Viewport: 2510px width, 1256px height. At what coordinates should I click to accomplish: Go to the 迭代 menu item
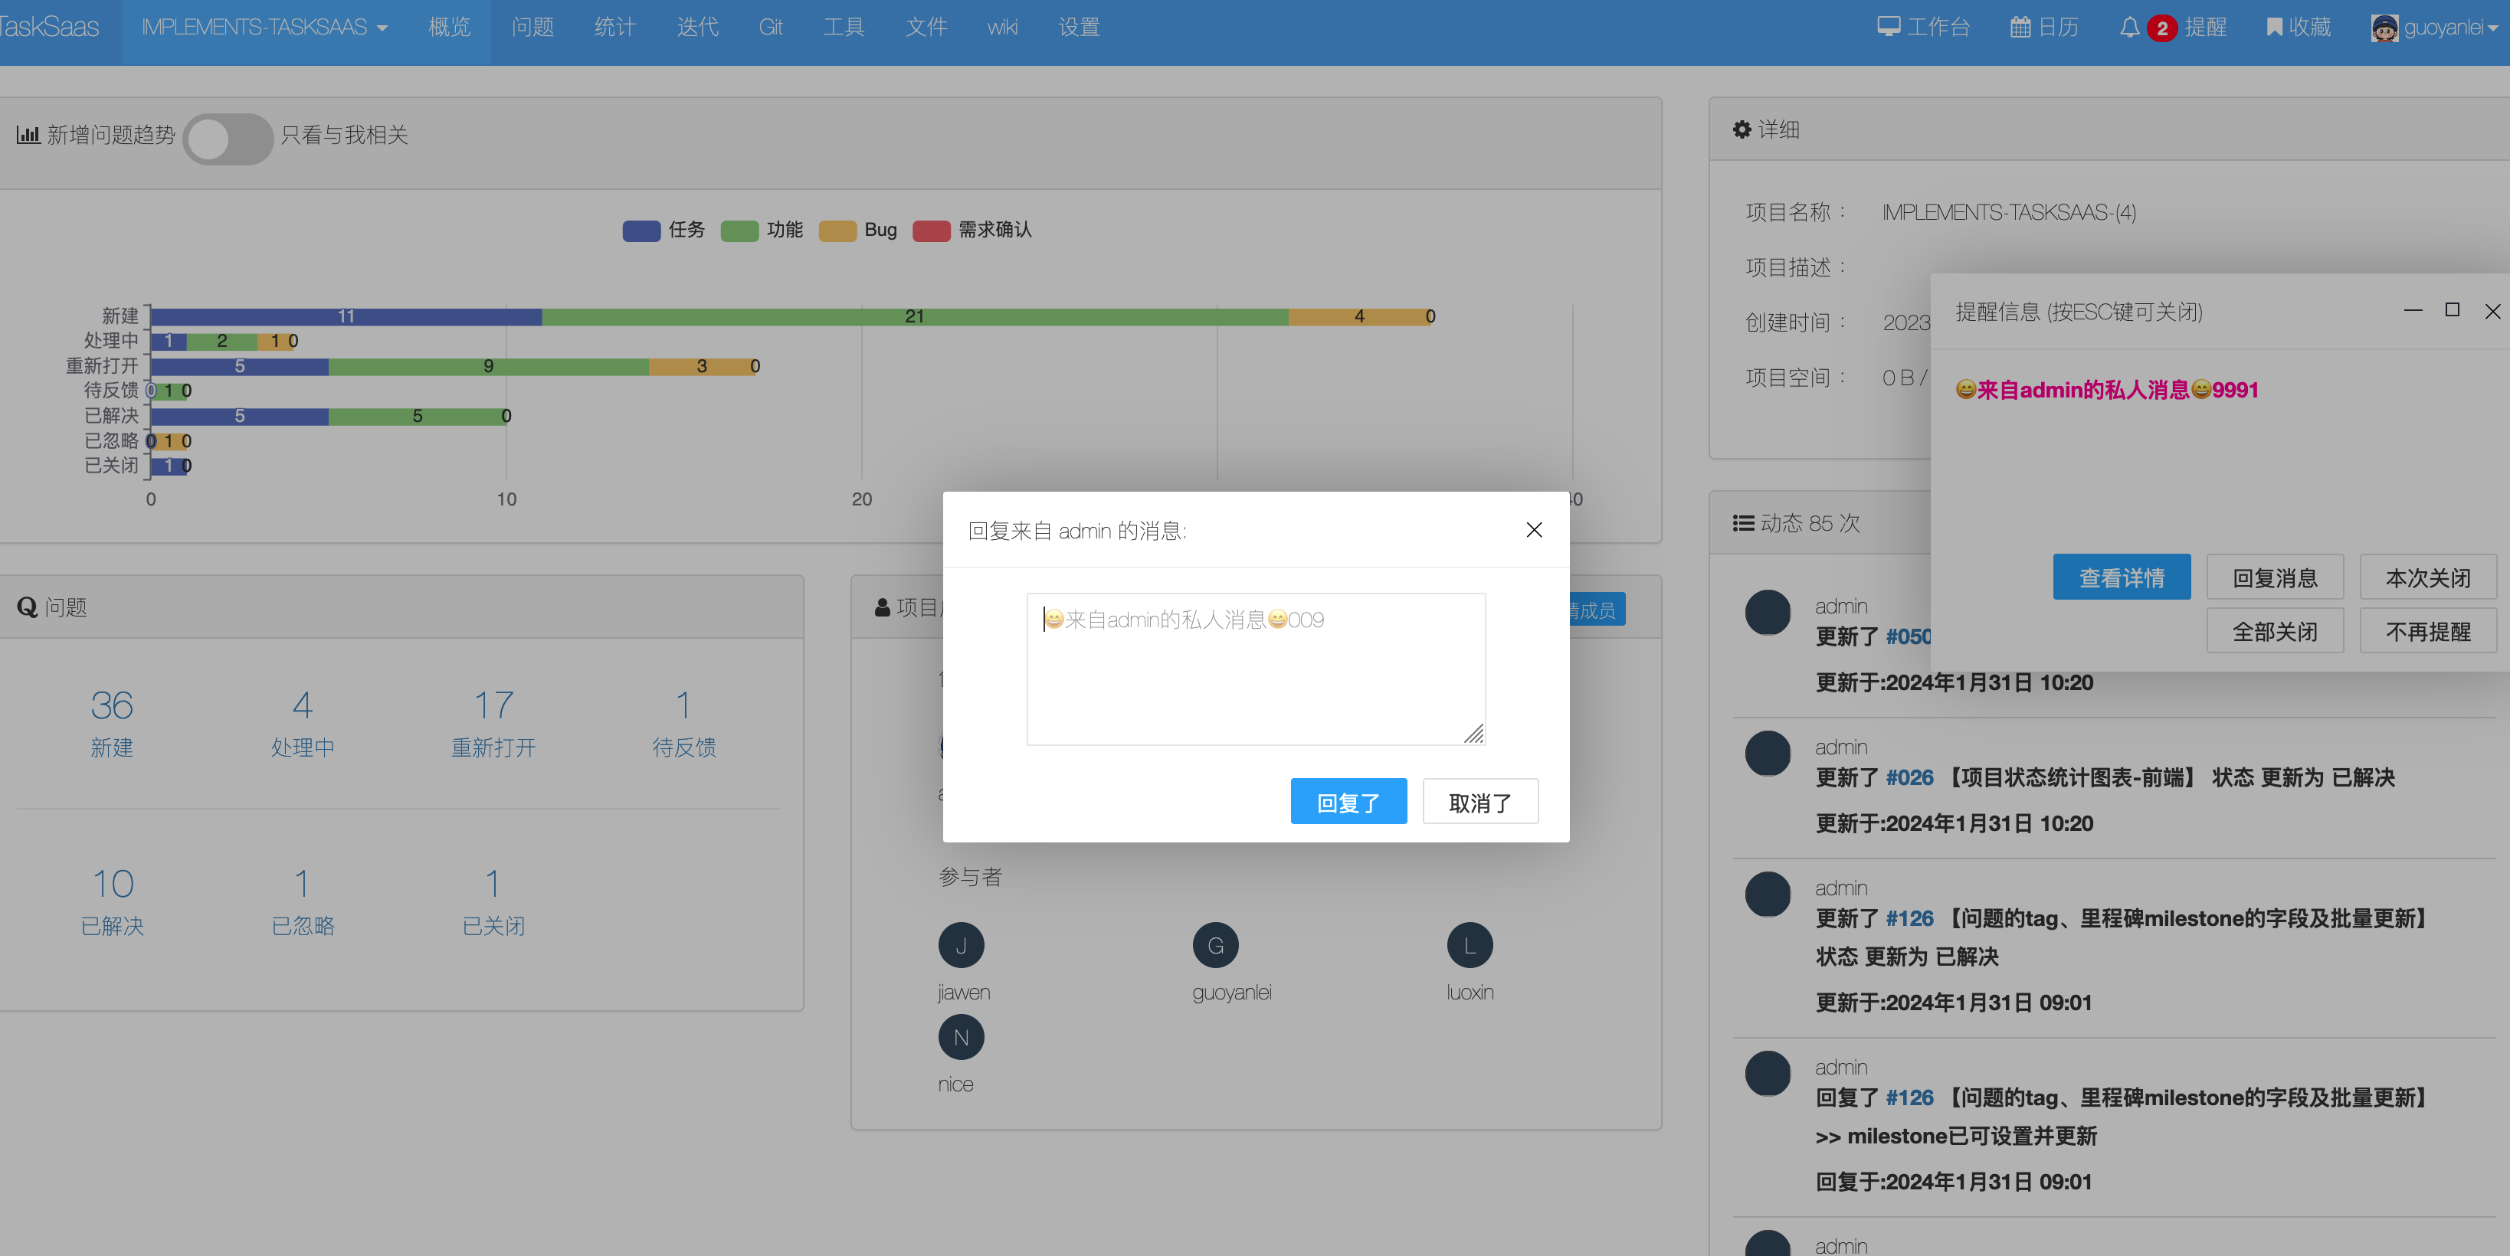pos(698,28)
